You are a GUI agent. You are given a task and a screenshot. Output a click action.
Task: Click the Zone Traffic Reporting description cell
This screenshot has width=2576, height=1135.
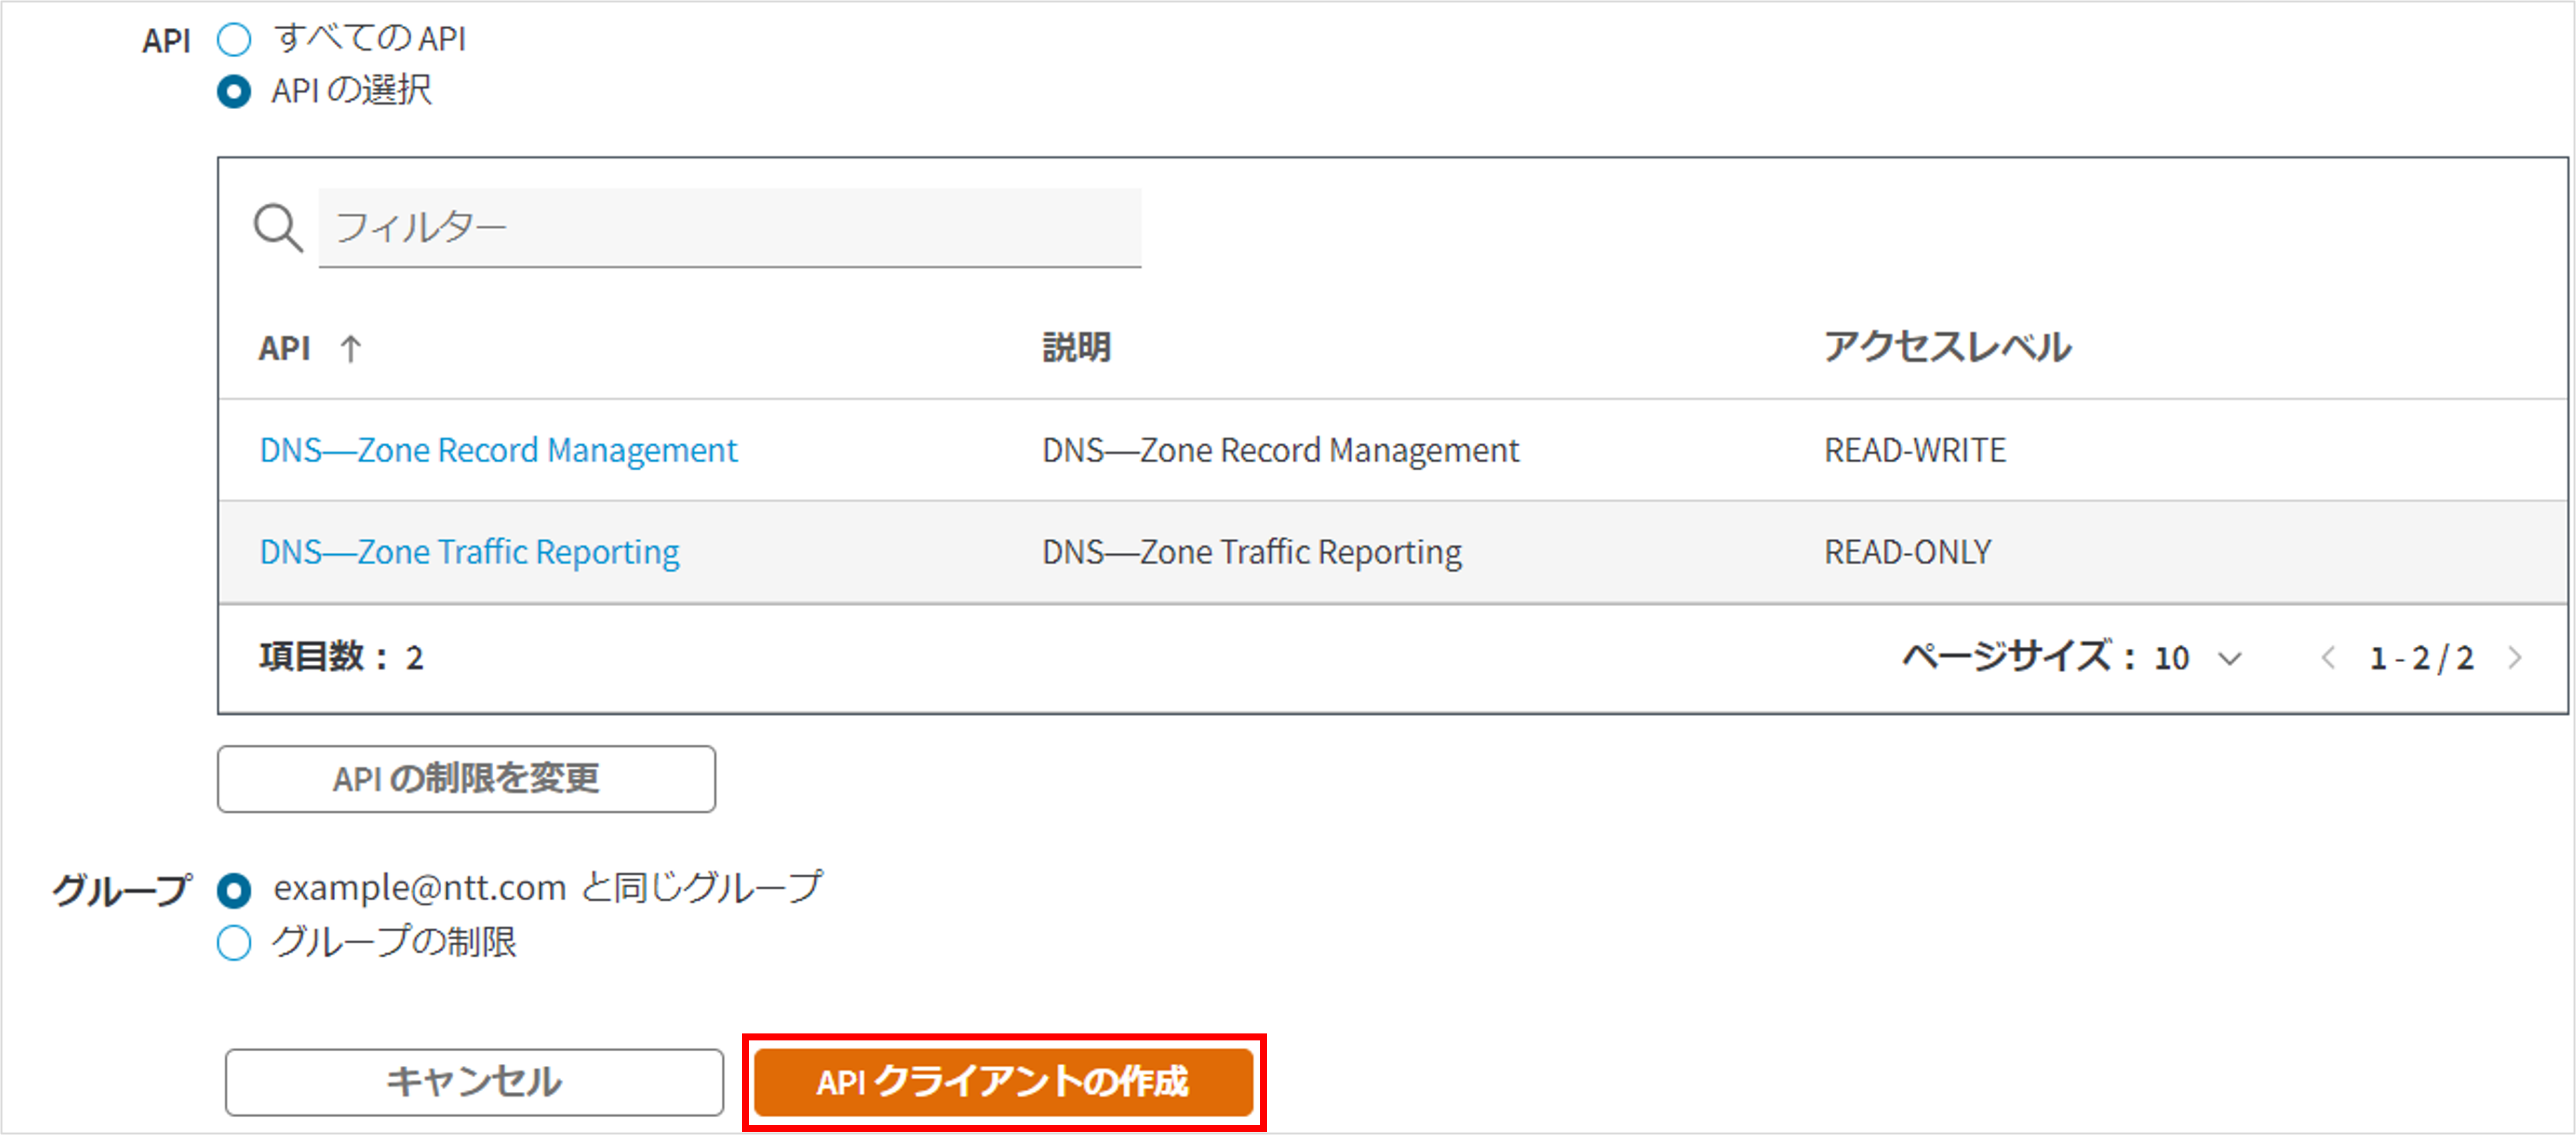(x=1251, y=552)
